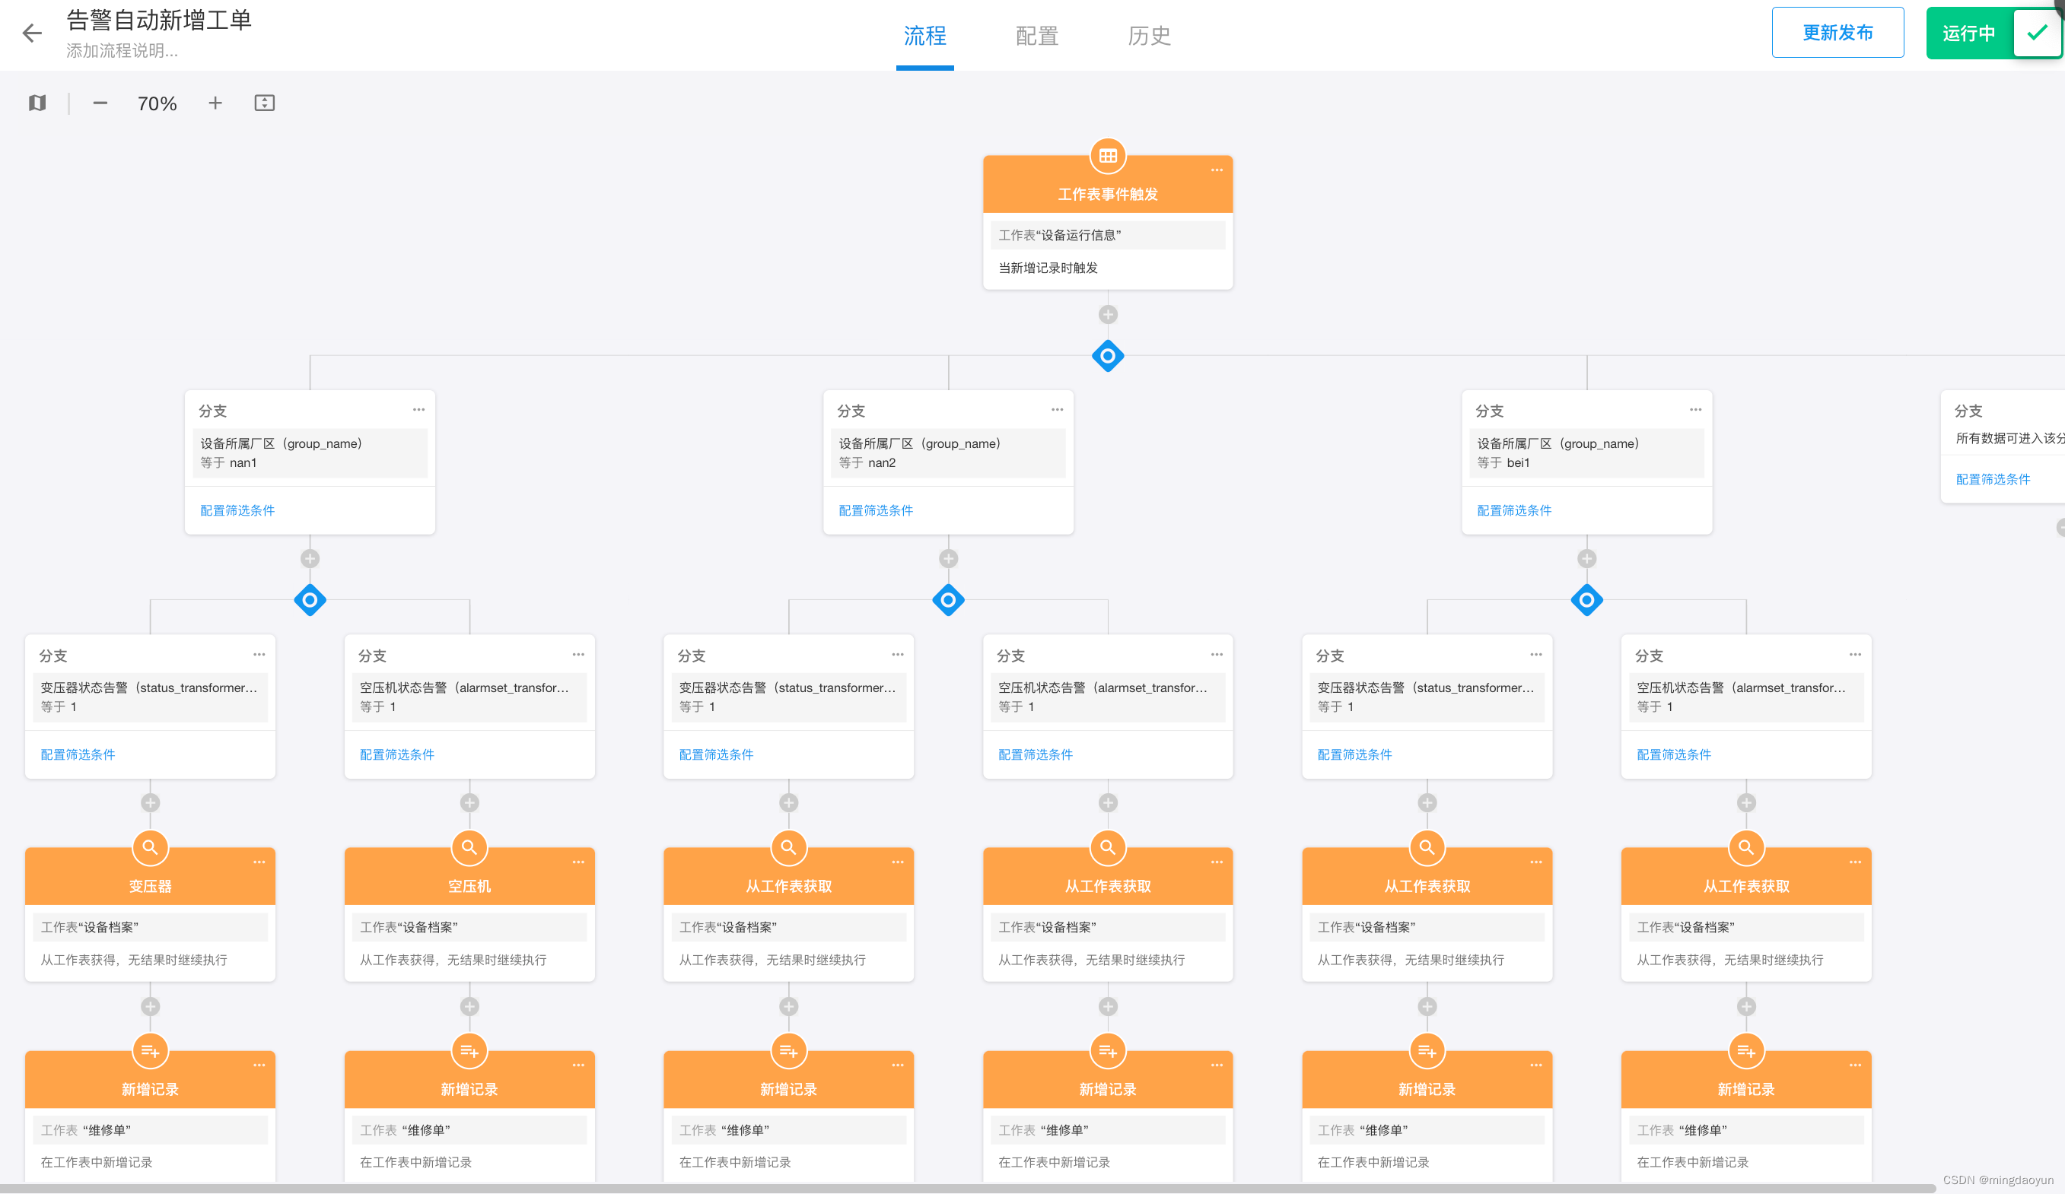Open more menu on nan2 branch
The image size is (2065, 1194).
tap(1057, 409)
